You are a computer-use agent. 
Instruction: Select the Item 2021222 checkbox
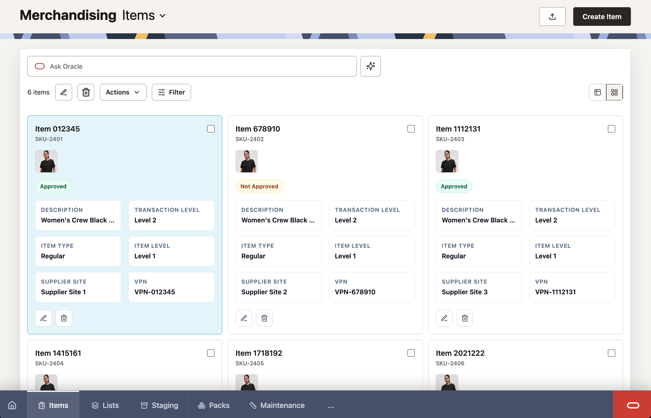coord(611,353)
